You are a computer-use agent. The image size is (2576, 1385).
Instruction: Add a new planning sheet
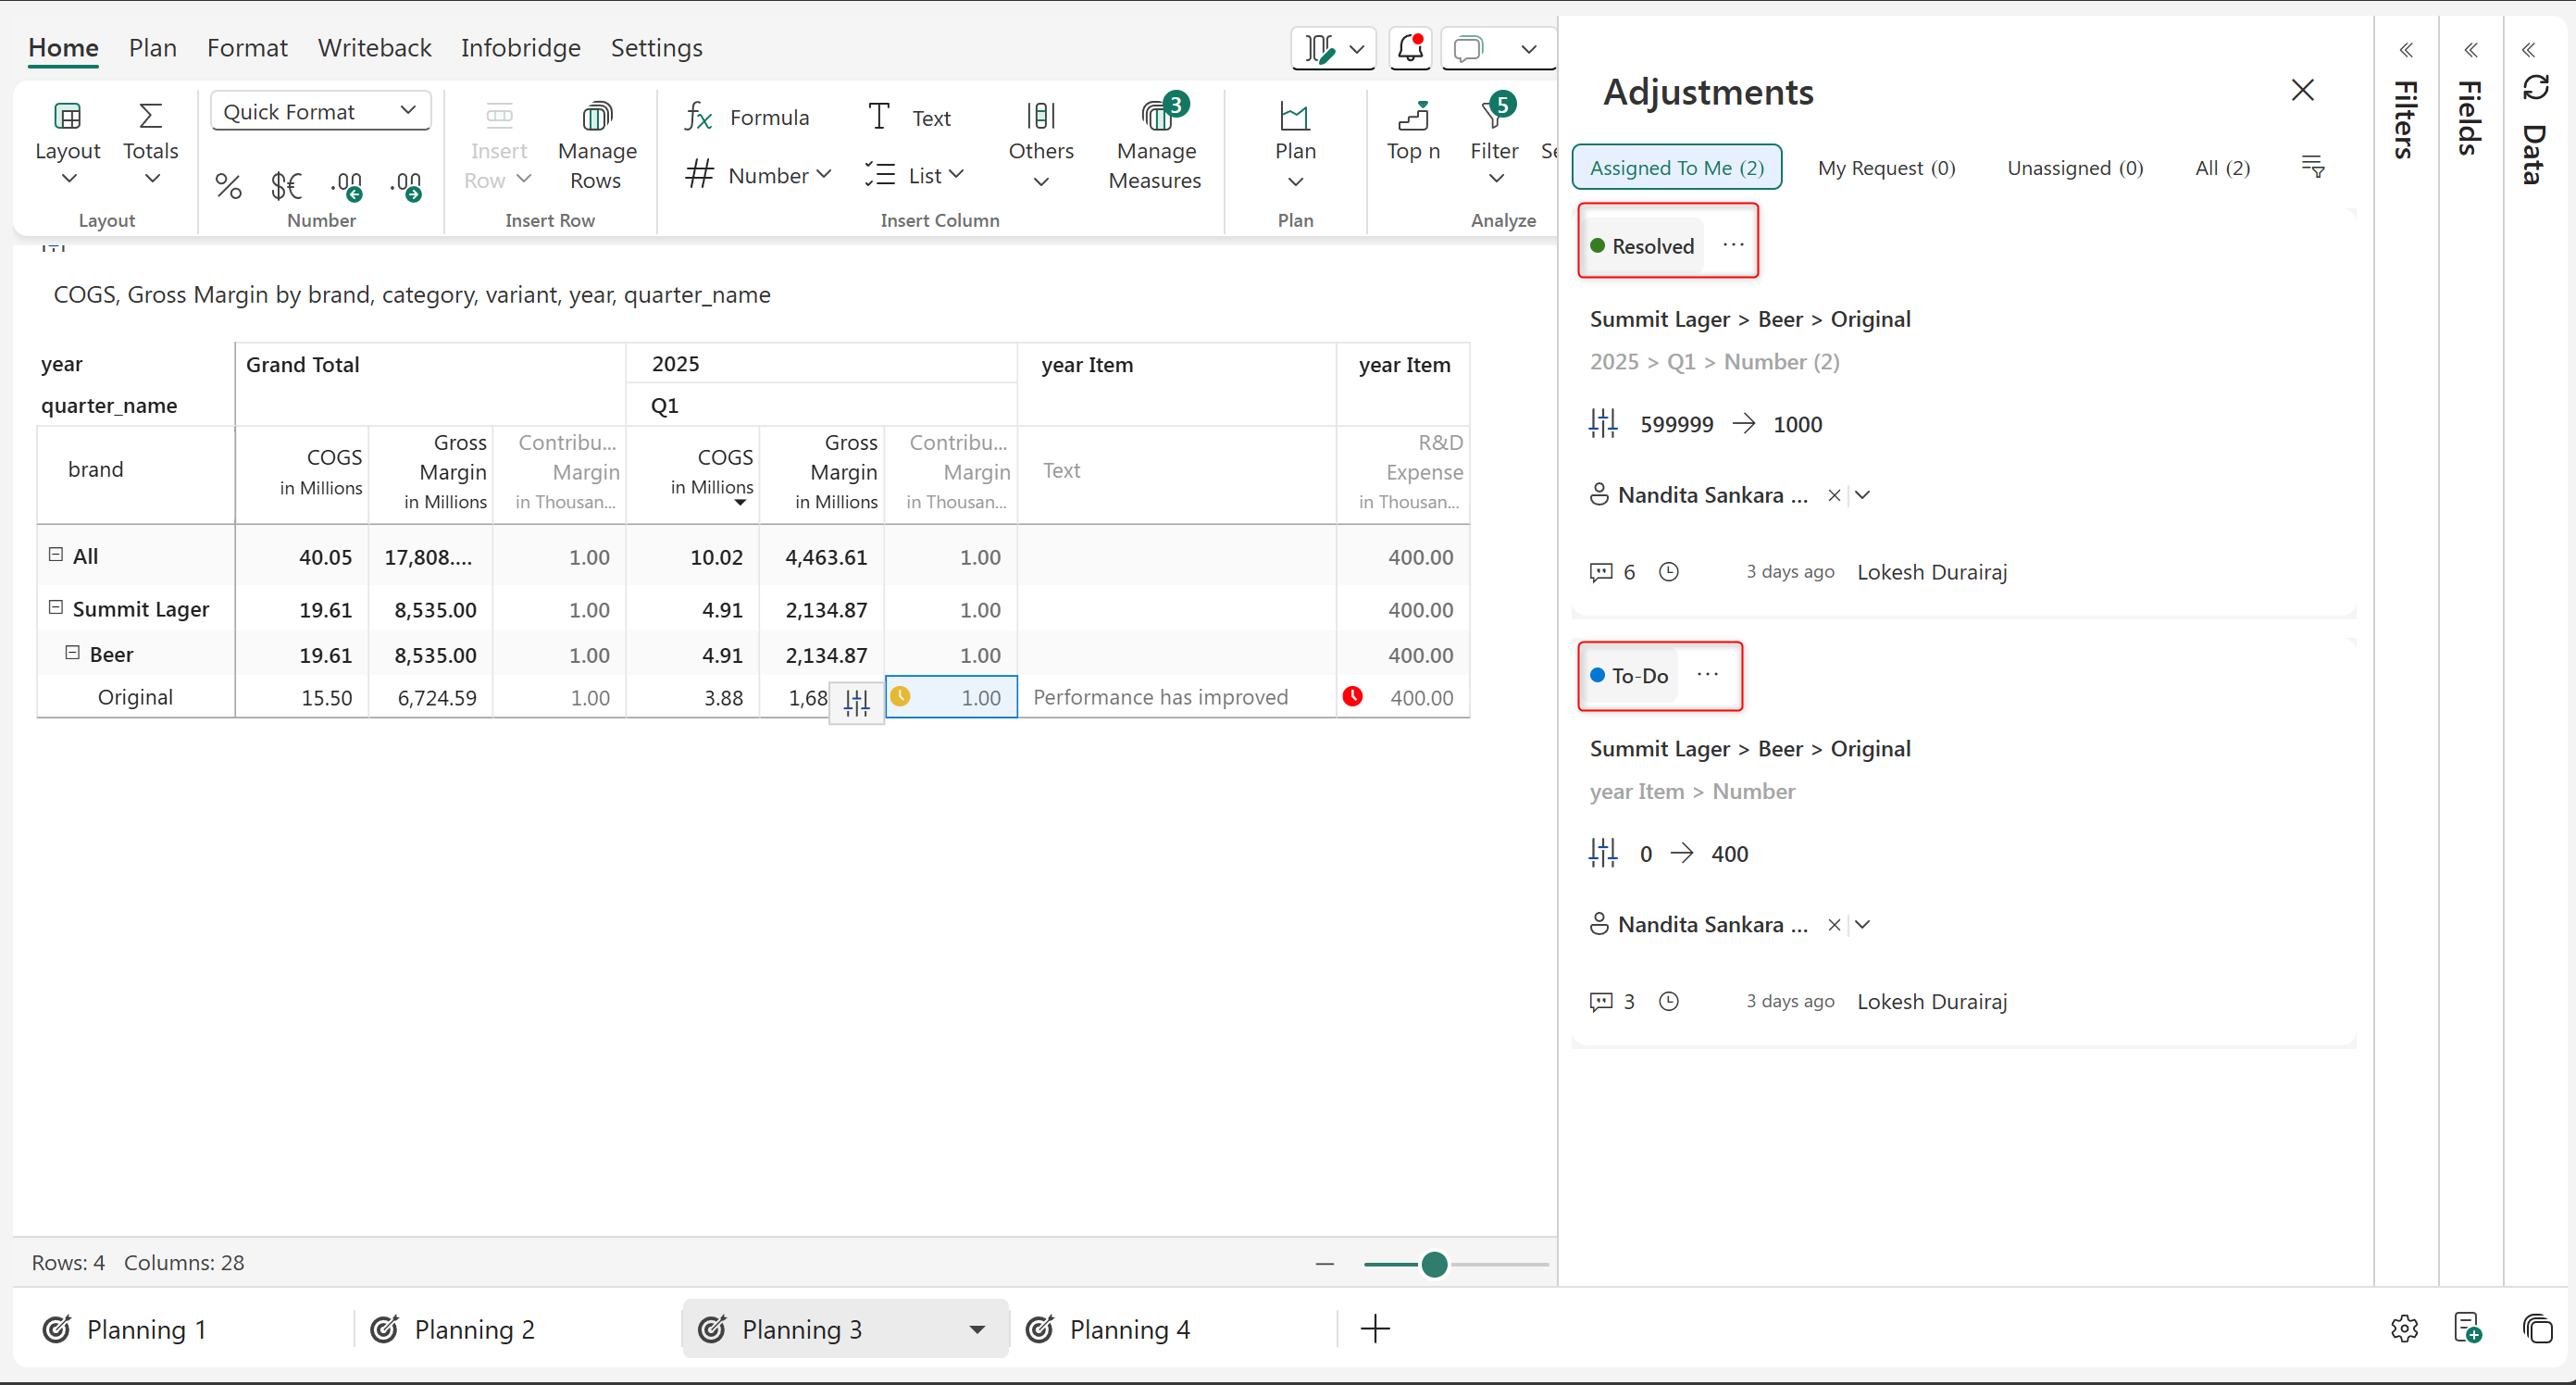(1375, 1329)
